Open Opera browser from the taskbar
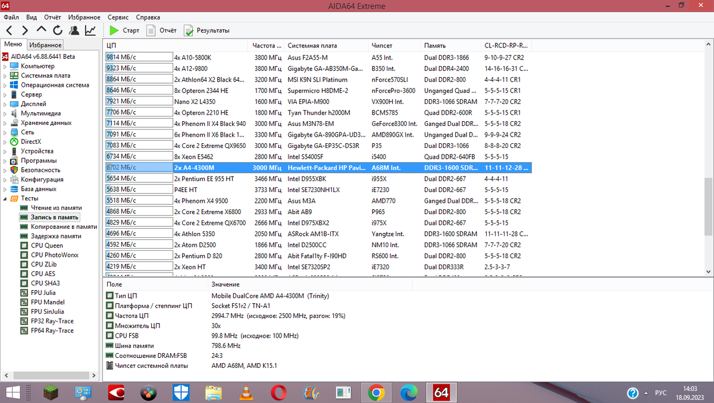 coord(278,393)
